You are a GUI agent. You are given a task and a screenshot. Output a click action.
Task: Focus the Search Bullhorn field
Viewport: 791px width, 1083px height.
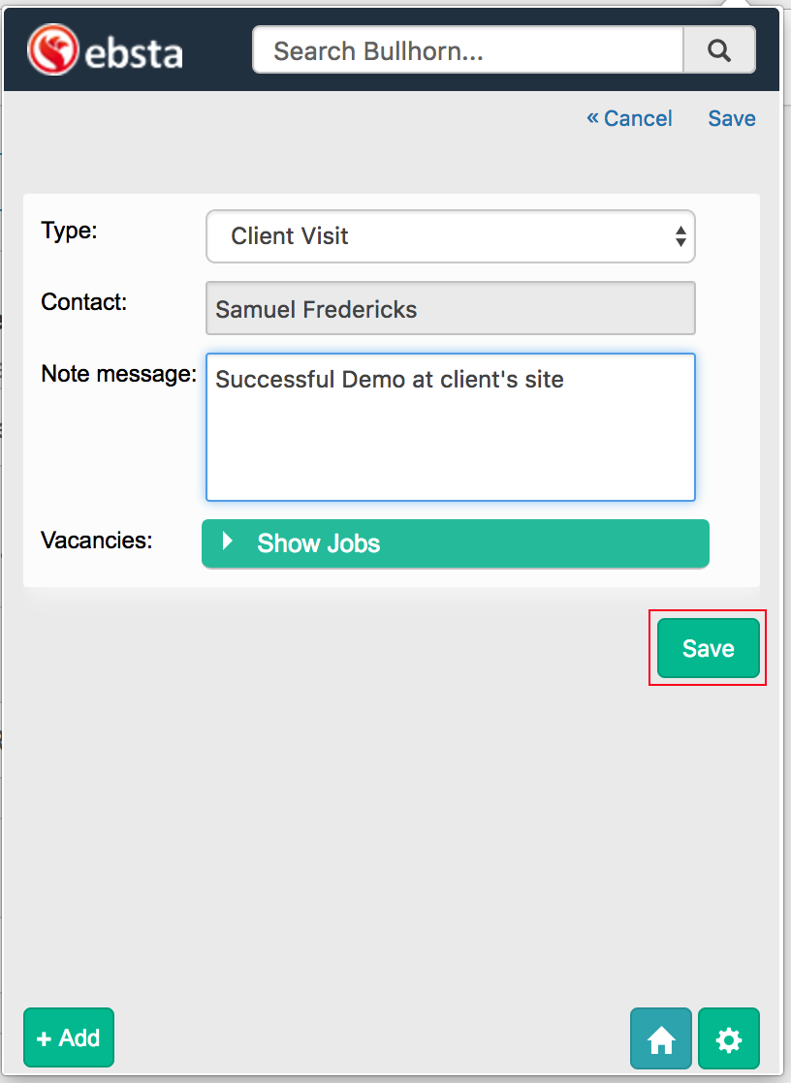468,50
